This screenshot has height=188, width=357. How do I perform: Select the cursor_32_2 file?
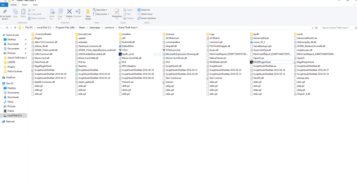coord(257,42)
